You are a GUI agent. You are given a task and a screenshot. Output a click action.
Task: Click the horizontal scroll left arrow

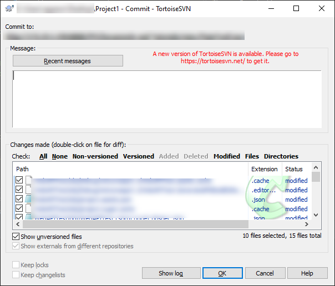18,224
